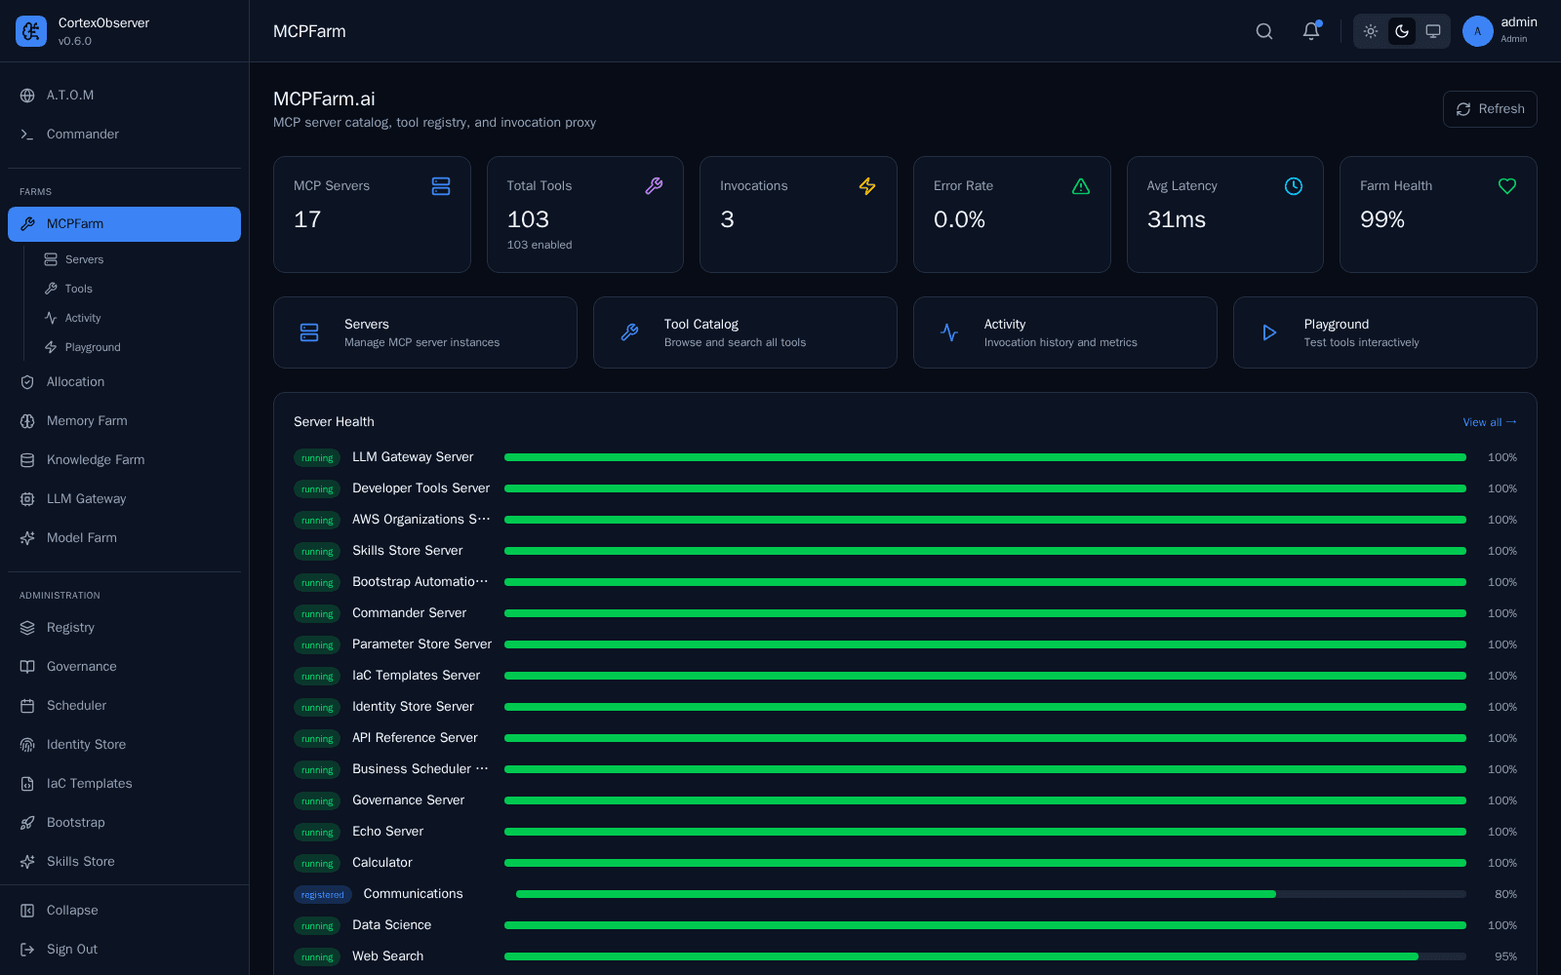Image resolution: width=1561 pixels, height=975 pixels.
Task: Select Developer Tools Server row name
Action: (420, 488)
